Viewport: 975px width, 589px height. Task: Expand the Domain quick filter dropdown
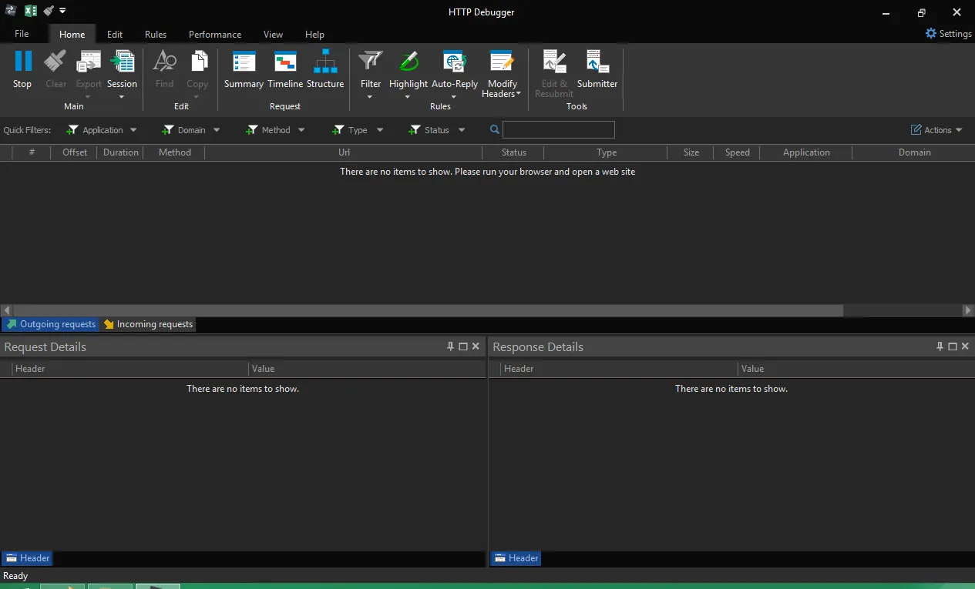pos(217,130)
